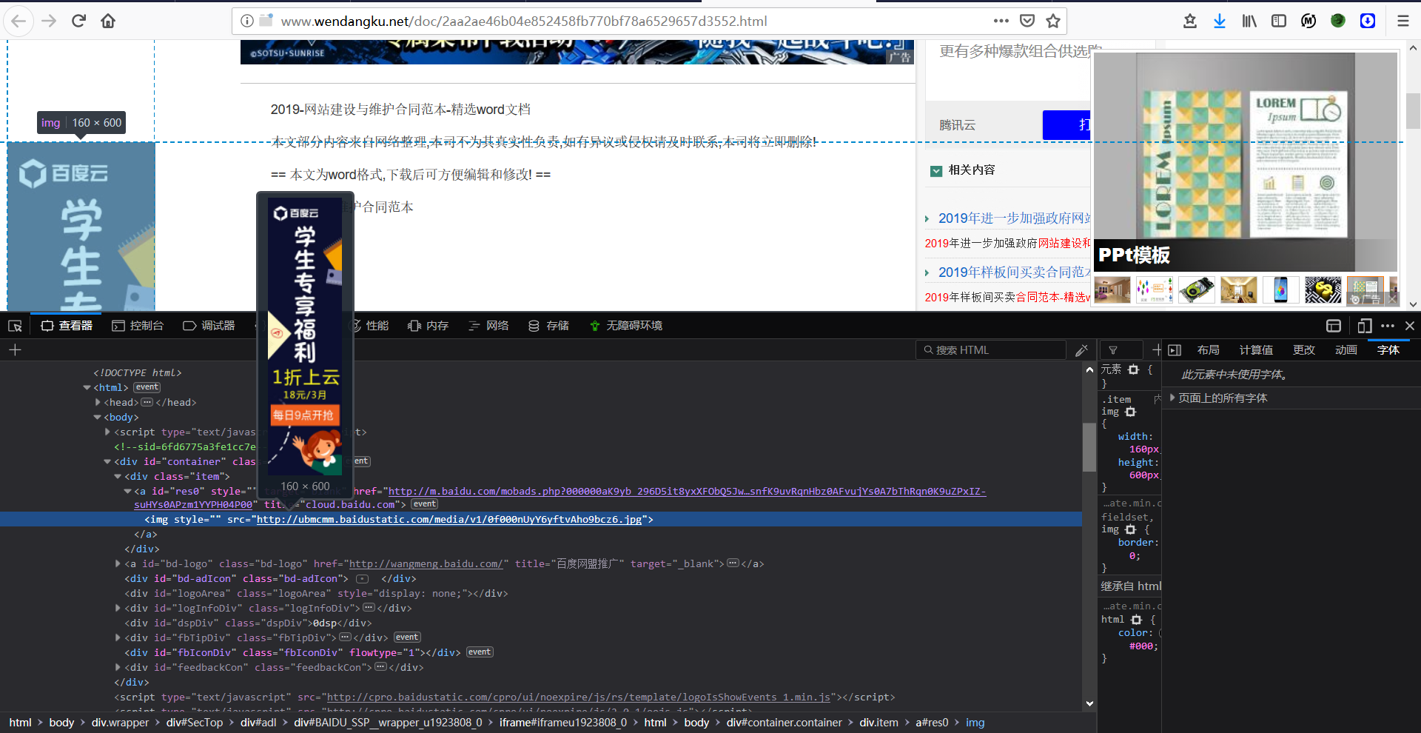1421x733 pixels.
Task: Select an iframe with the frame picker icon
Action: point(1334,326)
